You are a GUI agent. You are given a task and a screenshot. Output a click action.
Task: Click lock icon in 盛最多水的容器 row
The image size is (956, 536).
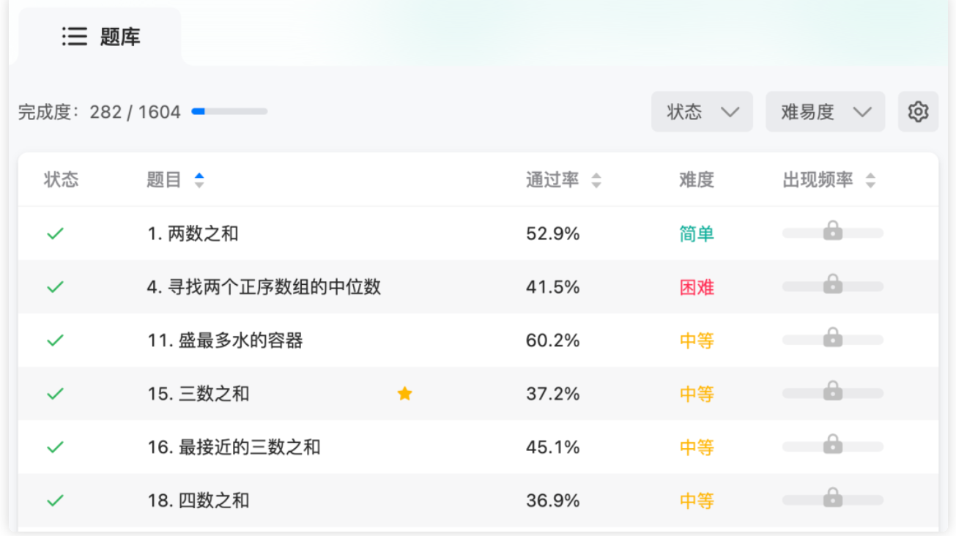coord(832,338)
